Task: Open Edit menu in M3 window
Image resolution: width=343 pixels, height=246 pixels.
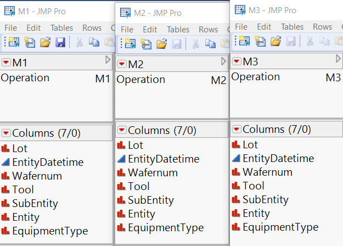Action: [264, 26]
